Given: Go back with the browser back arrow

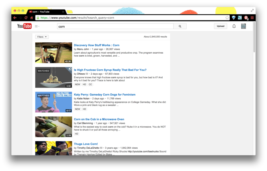Looking at the screenshot, I should coord(15,18).
